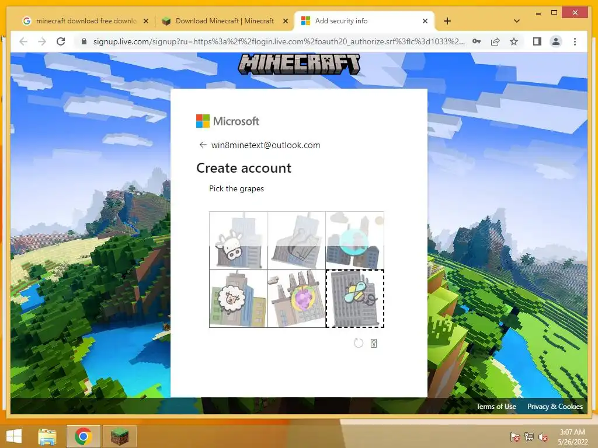Switch to Download Minecraft tab
The image size is (598, 448).
225,21
